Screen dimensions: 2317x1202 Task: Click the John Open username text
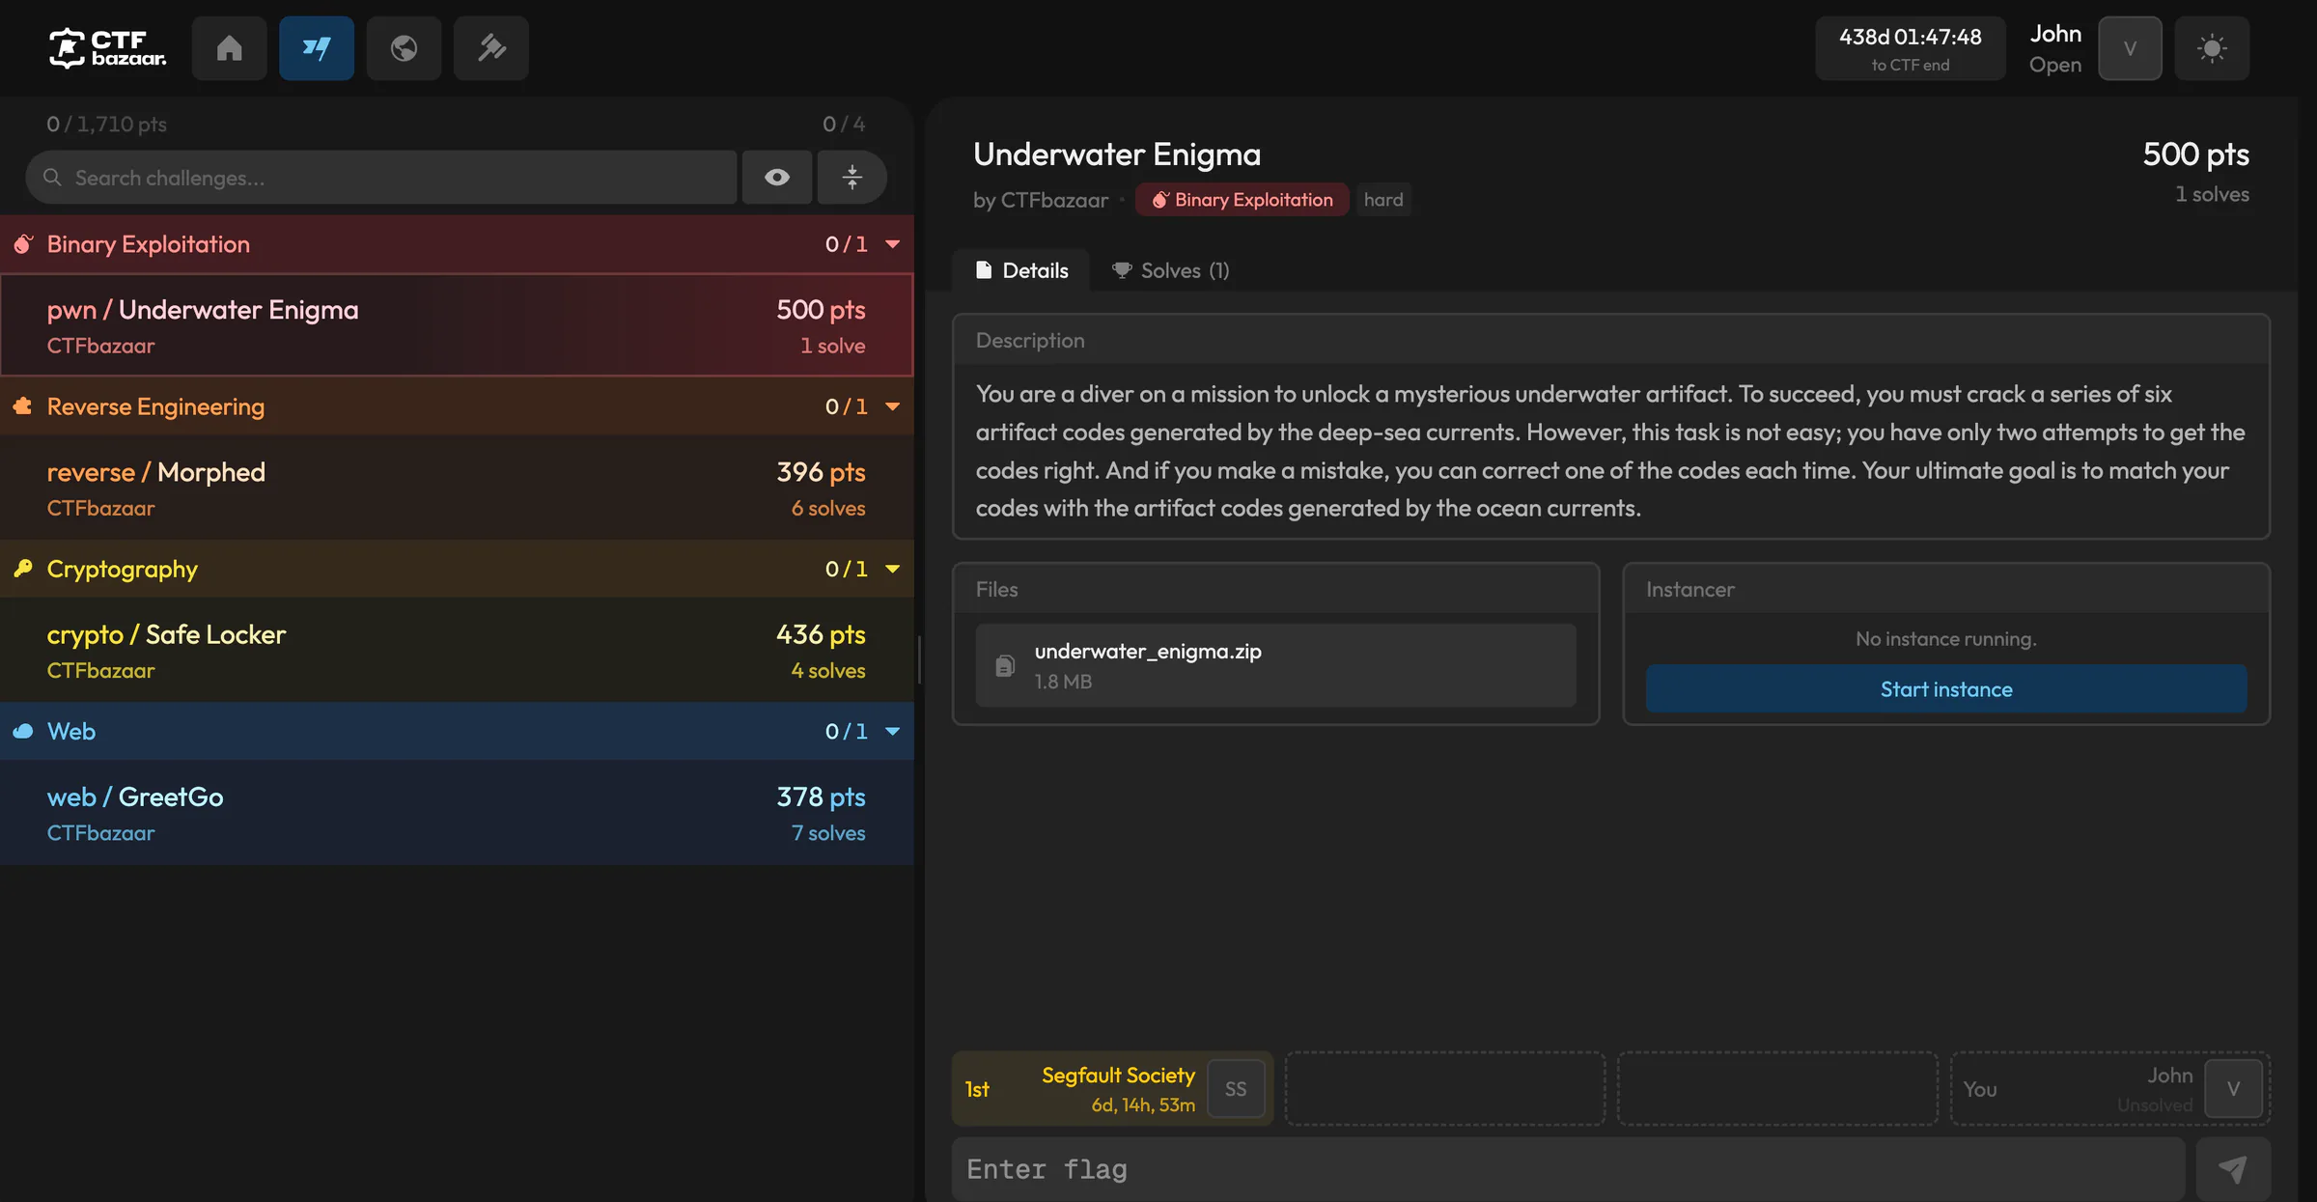[x=2055, y=48]
